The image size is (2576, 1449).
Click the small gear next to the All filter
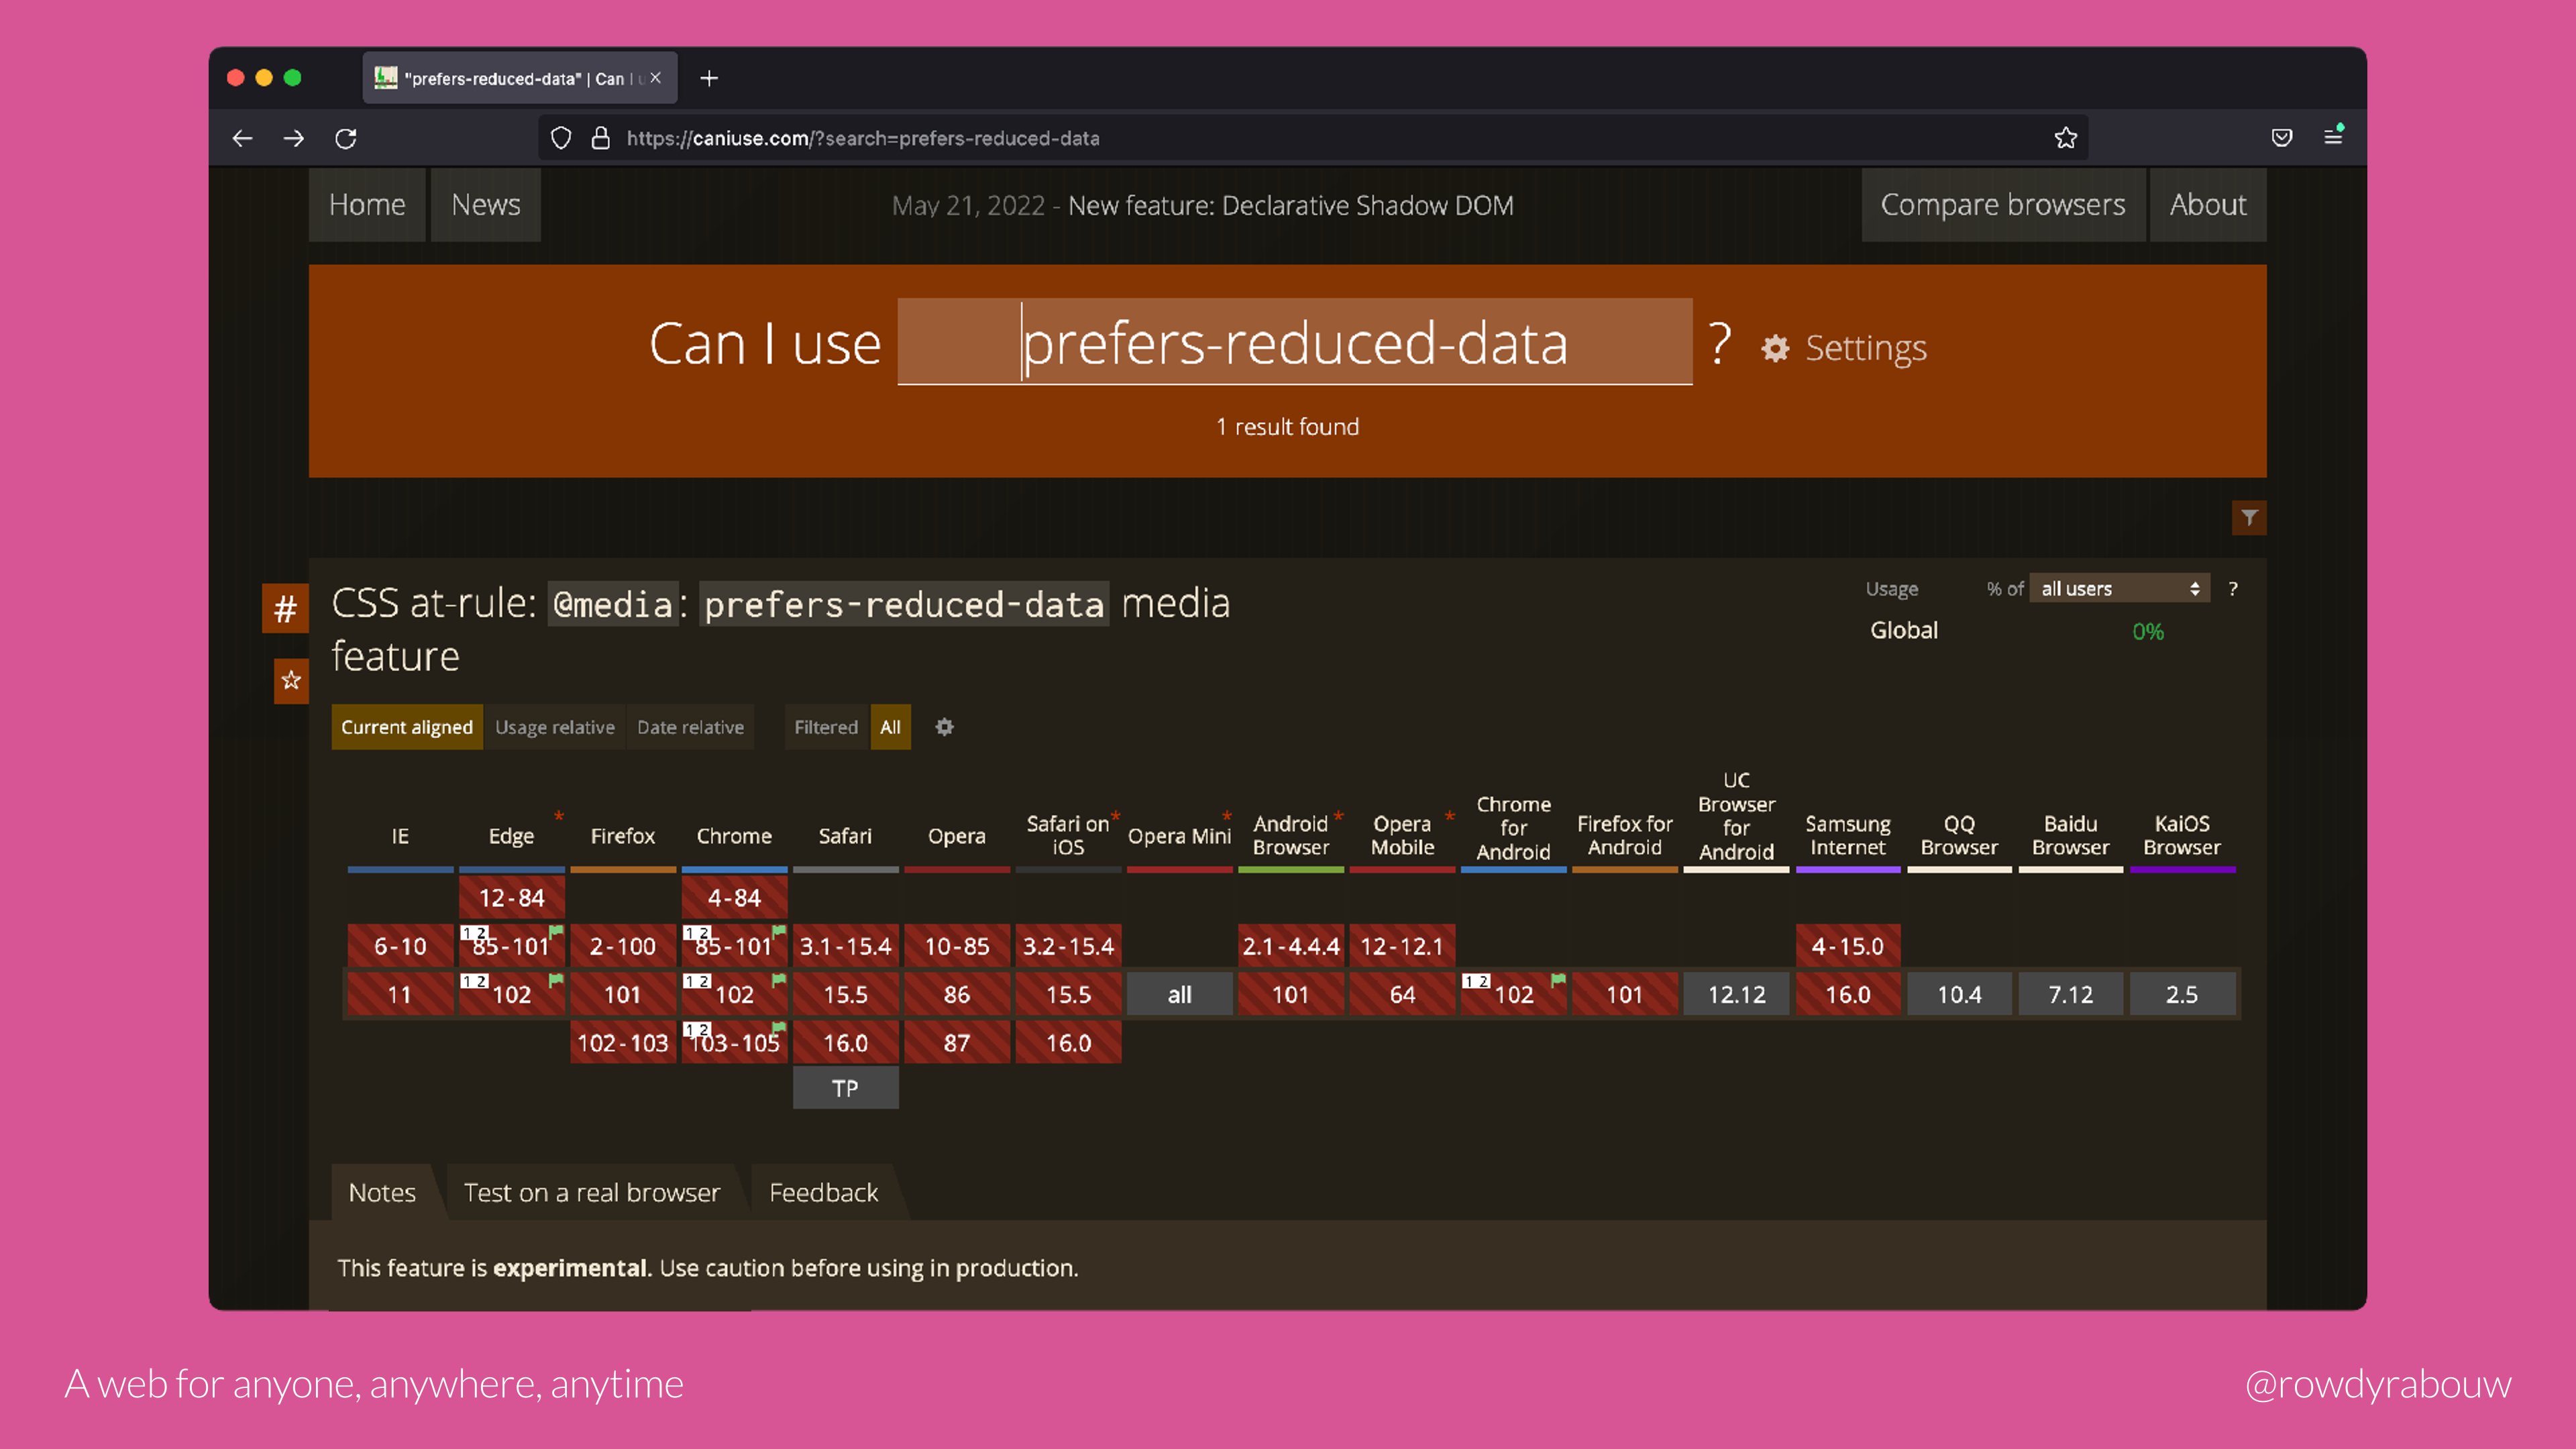coord(944,727)
